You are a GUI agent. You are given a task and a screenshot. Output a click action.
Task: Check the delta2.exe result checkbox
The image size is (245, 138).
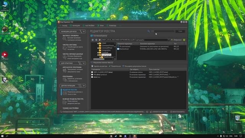tap(92, 77)
